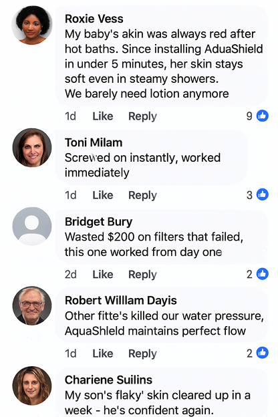The image size is (278, 417).
Task: Open Roxie Vess's profile picture
Action: 32,25
